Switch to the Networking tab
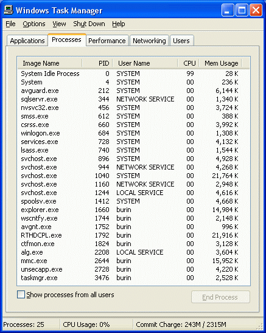Screen dimensions: 266x333 click(149, 41)
